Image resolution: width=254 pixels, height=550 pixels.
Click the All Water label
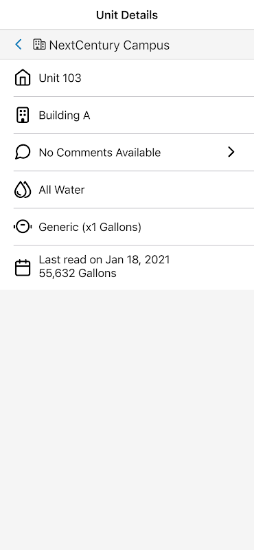point(62,190)
